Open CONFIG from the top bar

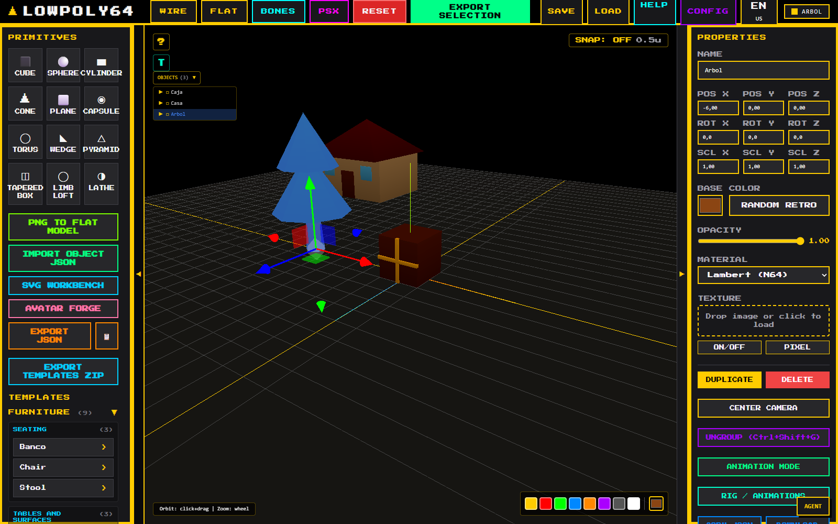[x=708, y=11]
